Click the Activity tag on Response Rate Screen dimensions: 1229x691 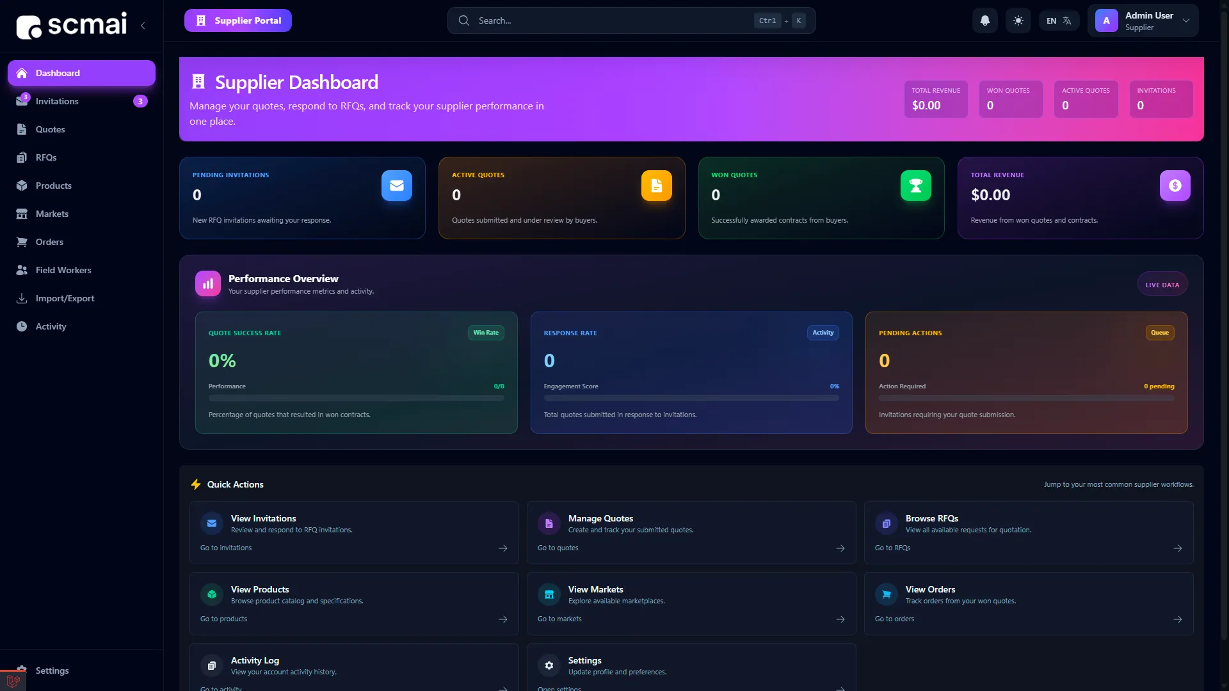tap(823, 333)
